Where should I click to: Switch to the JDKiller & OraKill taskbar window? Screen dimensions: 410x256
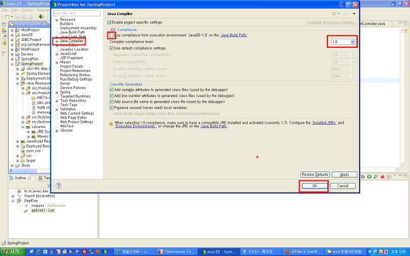303,252
